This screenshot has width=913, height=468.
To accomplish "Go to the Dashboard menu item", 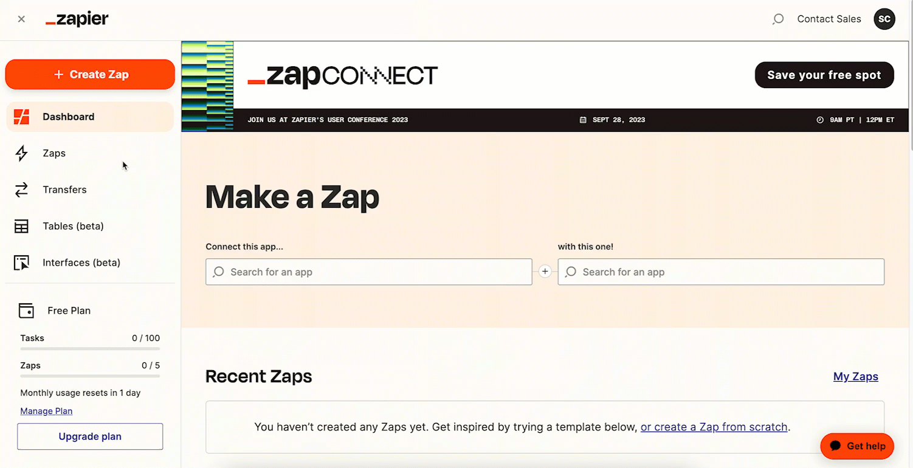I will (90, 117).
